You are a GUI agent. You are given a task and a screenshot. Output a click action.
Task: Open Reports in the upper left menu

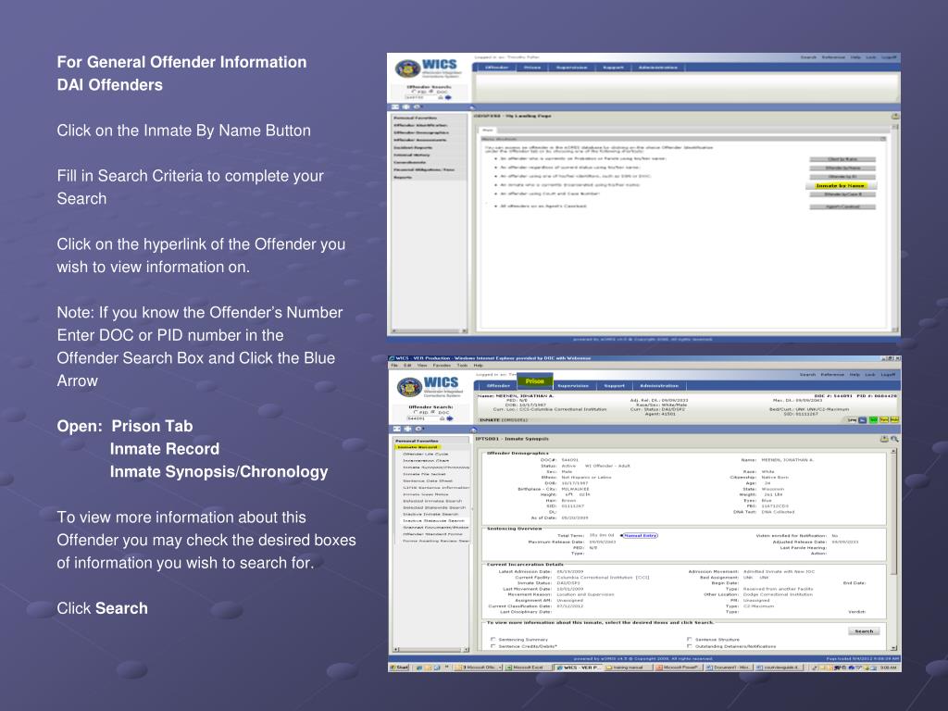403,177
